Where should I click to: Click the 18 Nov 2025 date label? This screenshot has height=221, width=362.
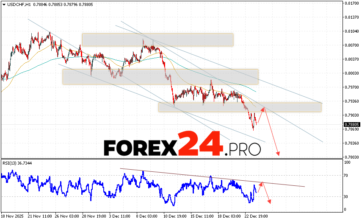click(13, 216)
